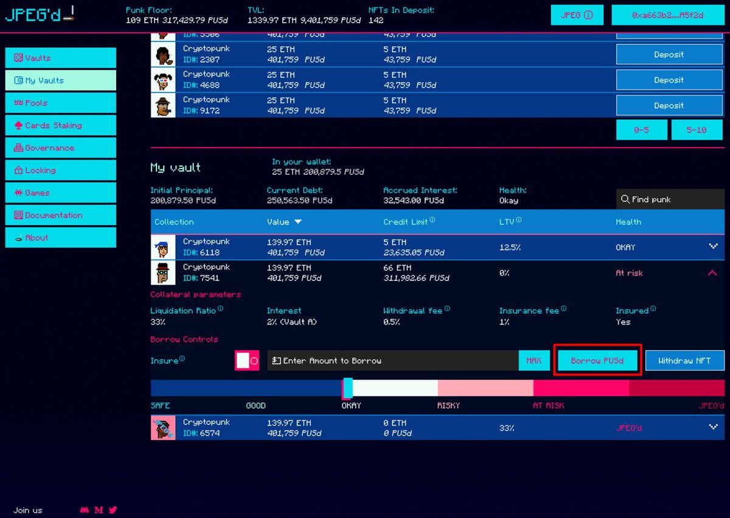This screenshot has width=730, height=518.
Task: Focus the Enter Amount to Borrow field
Action: point(393,361)
